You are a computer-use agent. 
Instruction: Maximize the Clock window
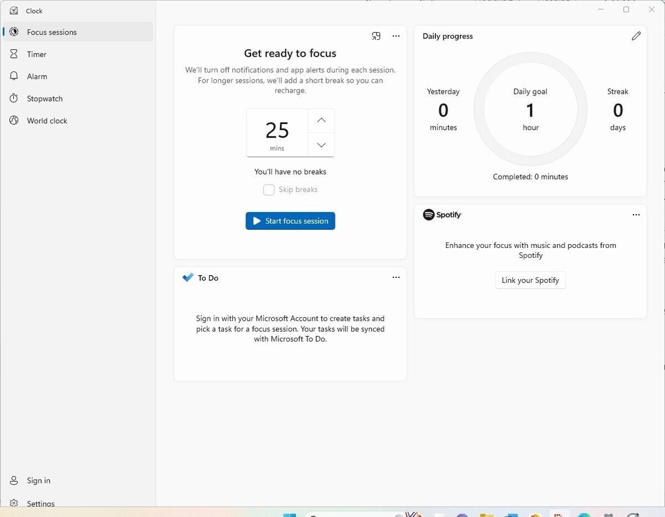pos(626,9)
